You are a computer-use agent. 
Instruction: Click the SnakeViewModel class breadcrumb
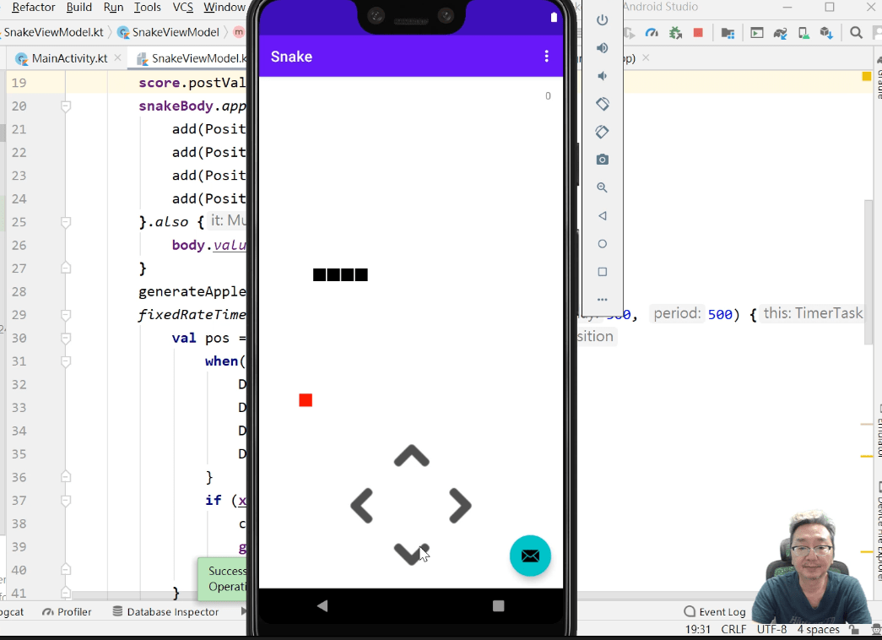tap(169, 32)
